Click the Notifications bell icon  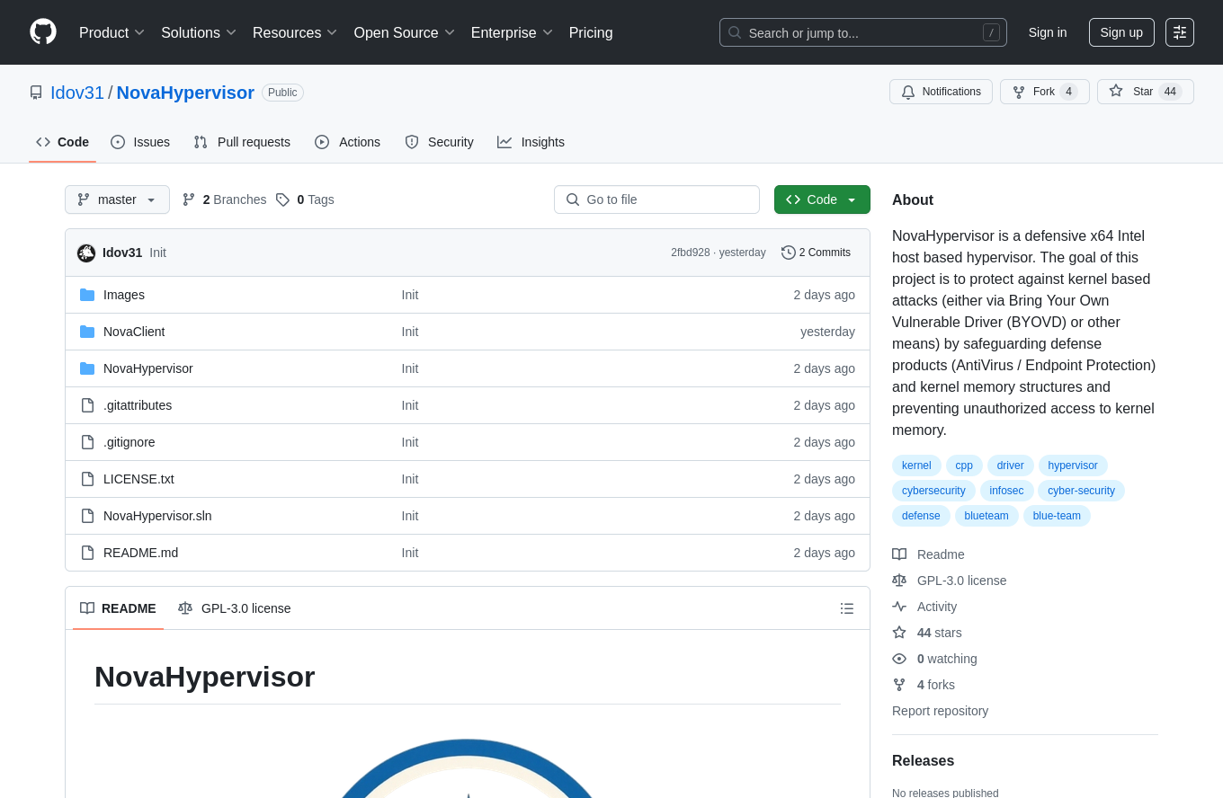click(908, 92)
